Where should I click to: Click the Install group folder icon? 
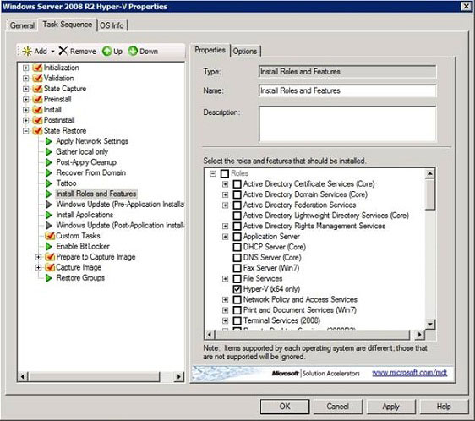point(37,109)
